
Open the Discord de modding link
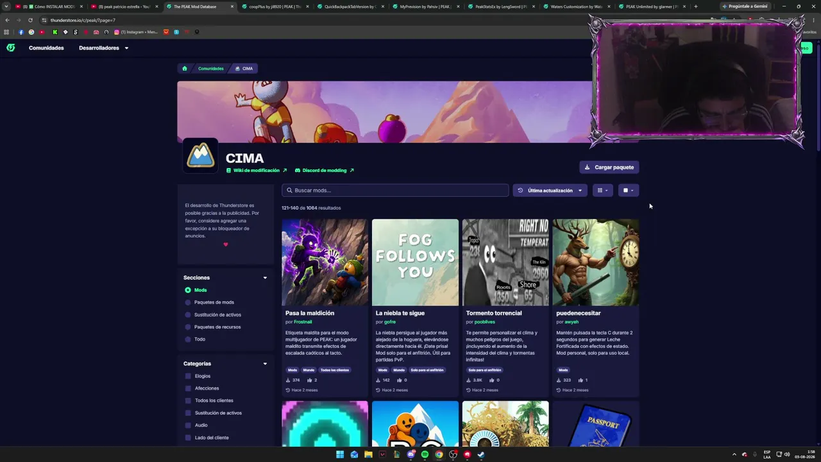tap(325, 171)
